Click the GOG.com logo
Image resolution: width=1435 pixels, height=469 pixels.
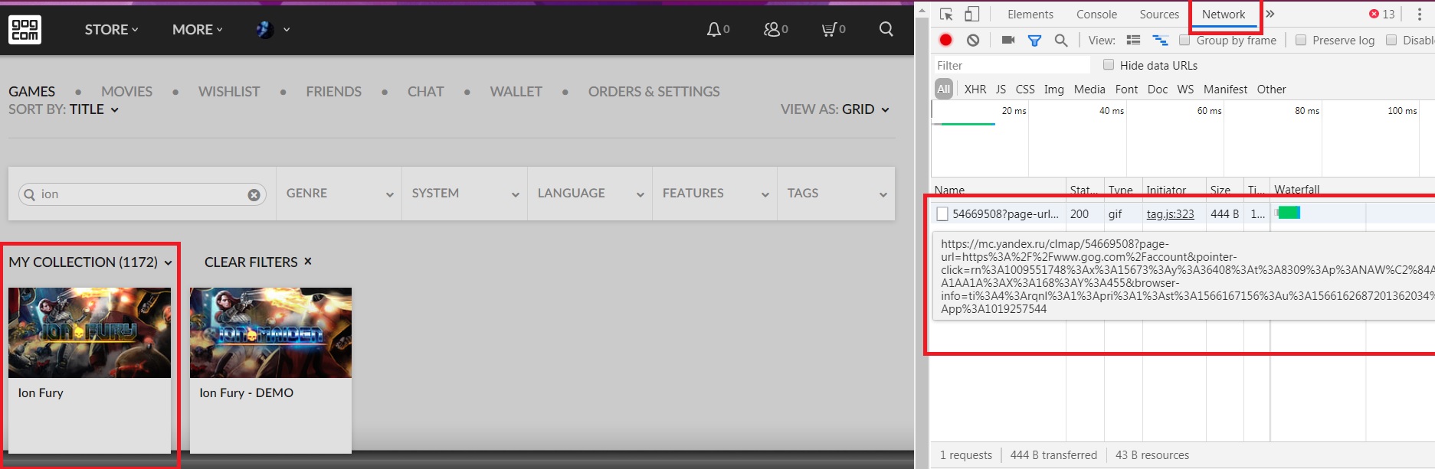[25, 30]
